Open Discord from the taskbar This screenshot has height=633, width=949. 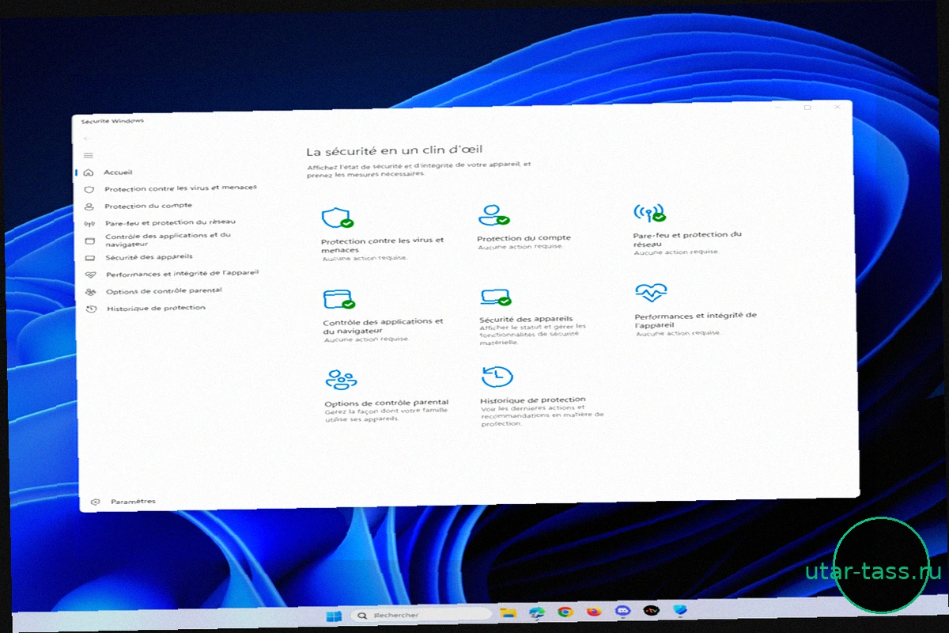tap(622, 610)
